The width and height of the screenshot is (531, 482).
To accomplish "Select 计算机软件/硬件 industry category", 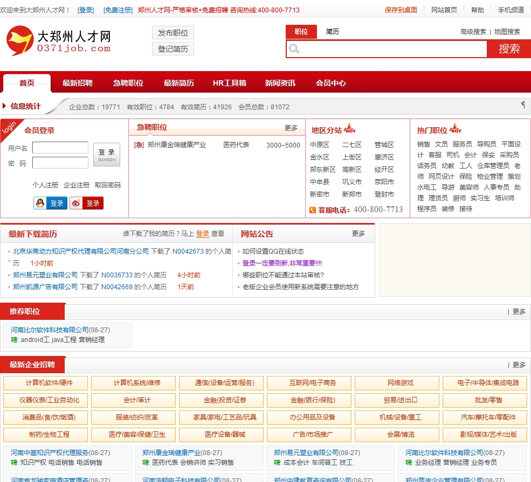I will [x=45, y=383].
